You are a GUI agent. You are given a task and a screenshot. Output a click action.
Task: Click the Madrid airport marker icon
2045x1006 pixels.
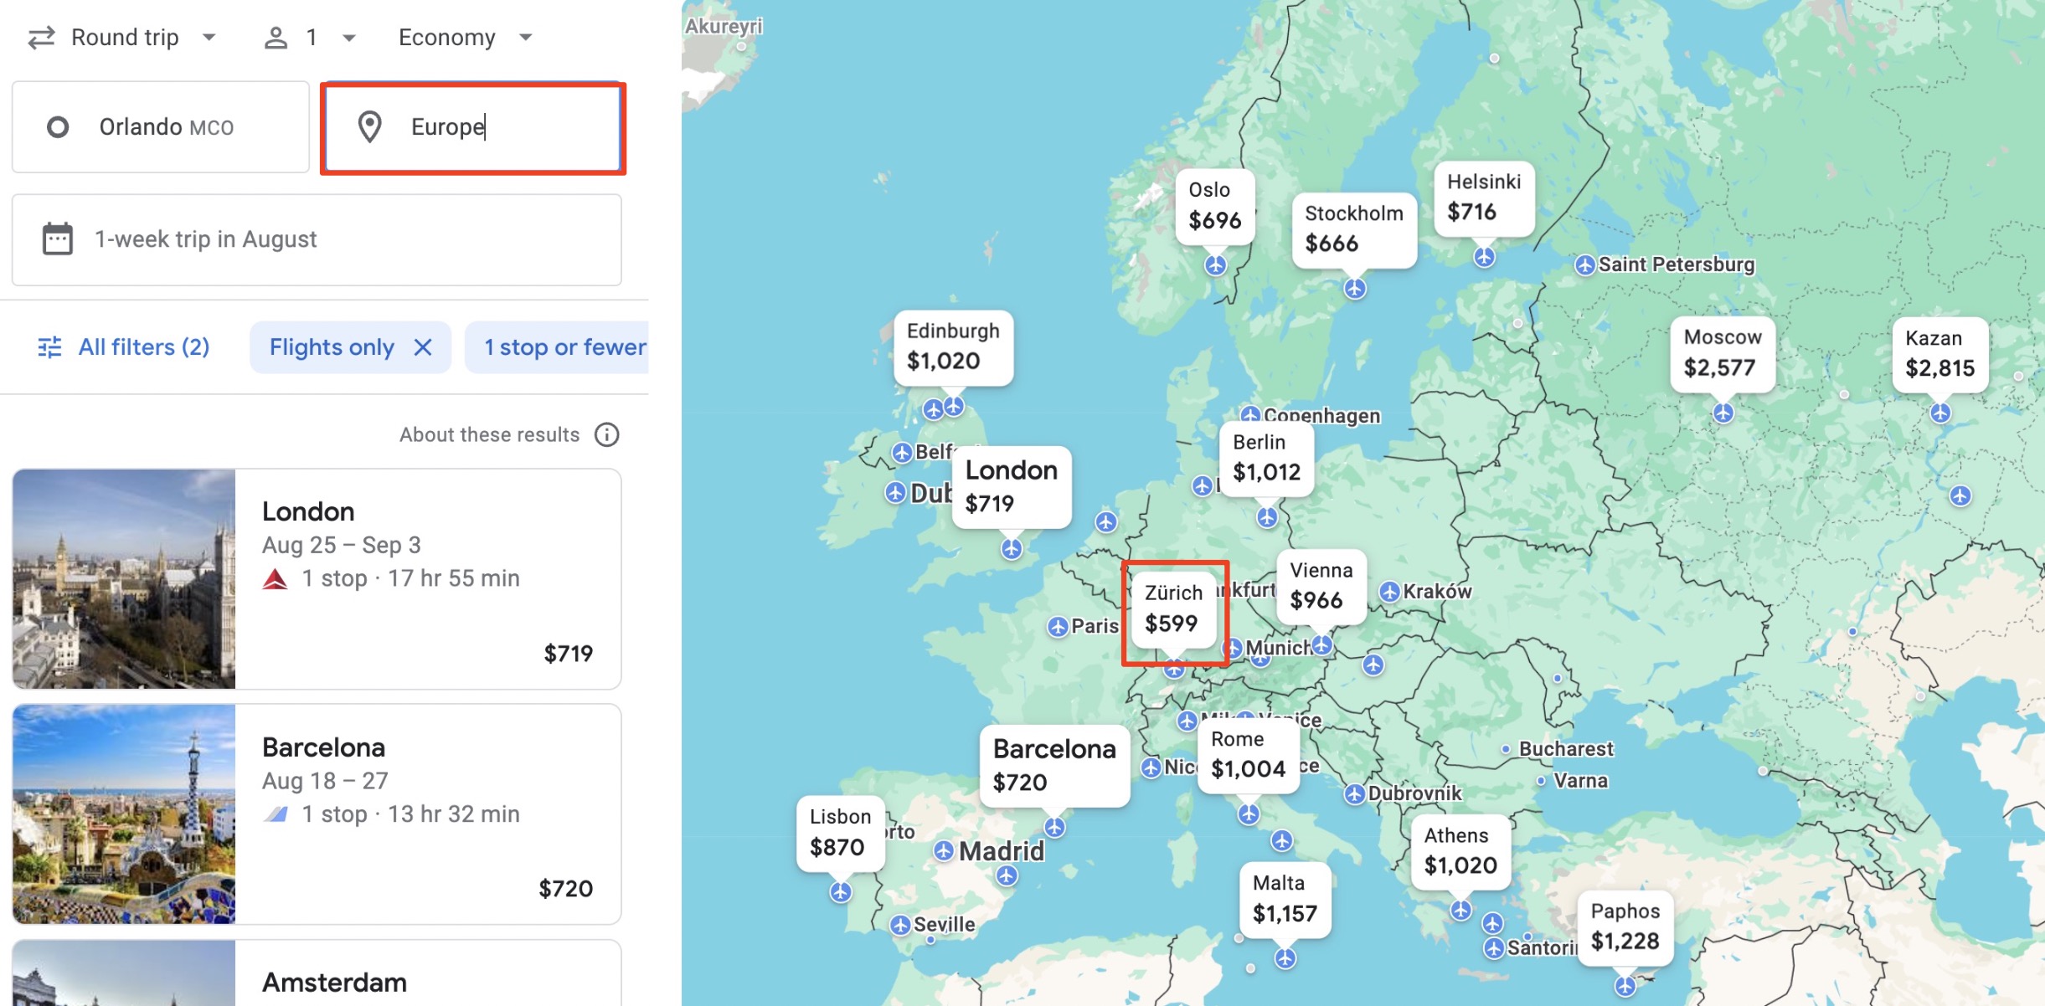944,851
